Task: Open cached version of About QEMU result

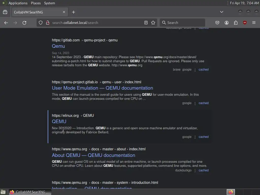Action: click(x=204, y=170)
